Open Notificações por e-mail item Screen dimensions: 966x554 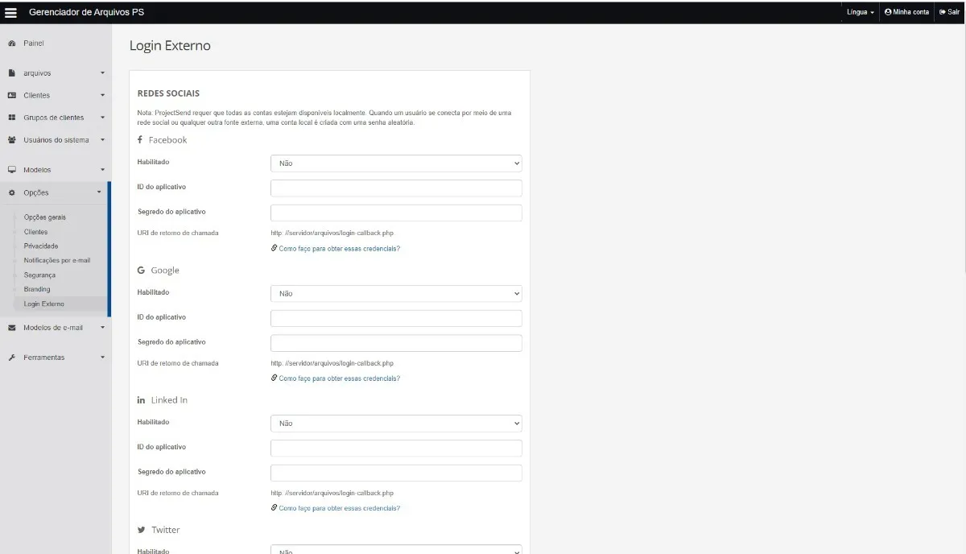[57, 261]
